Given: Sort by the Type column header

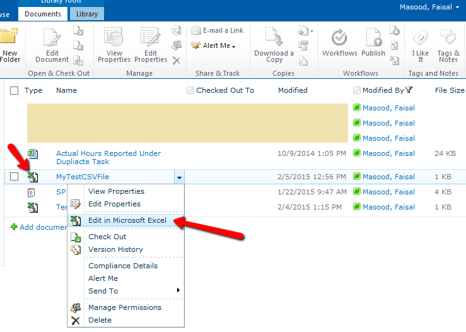Looking at the screenshot, I should (x=33, y=90).
